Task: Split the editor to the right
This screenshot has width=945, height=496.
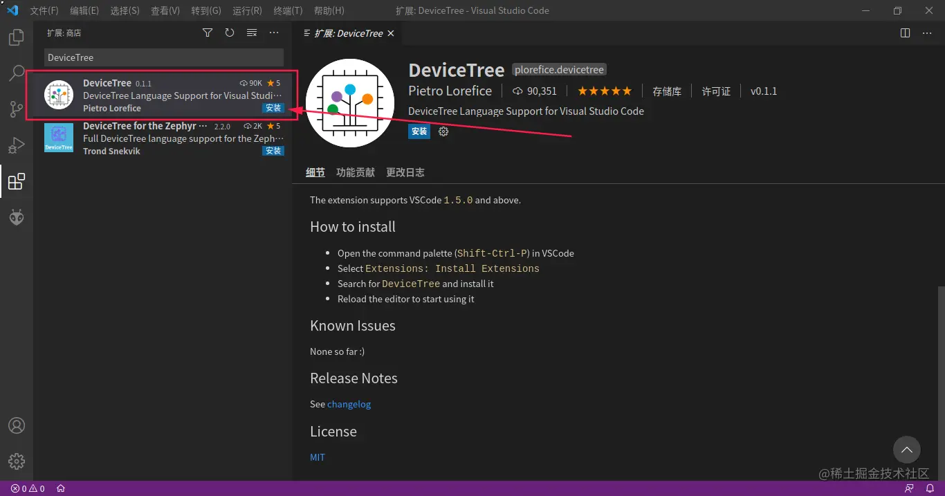Action: [x=905, y=33]
